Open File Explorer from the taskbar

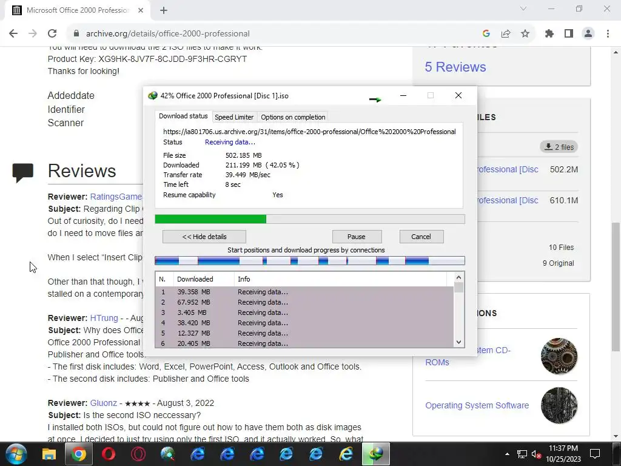(49, 454)
